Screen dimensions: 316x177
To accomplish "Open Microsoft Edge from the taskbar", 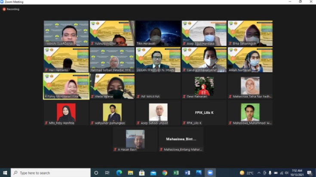I will [119, 173].
